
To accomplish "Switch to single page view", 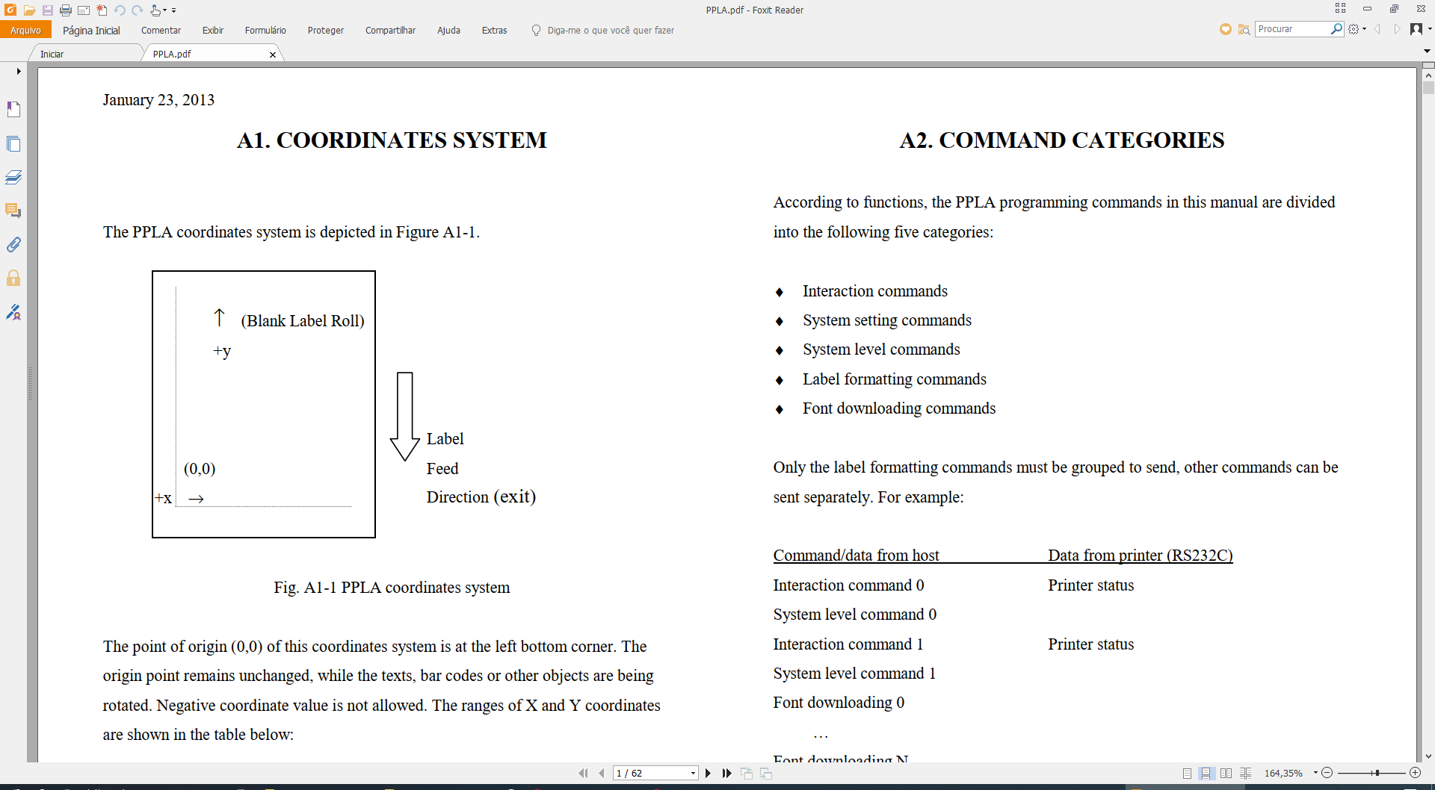I will coord(1188,774).
